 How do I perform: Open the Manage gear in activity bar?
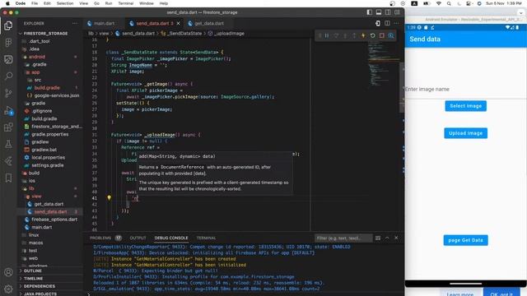tap(8, 289)
